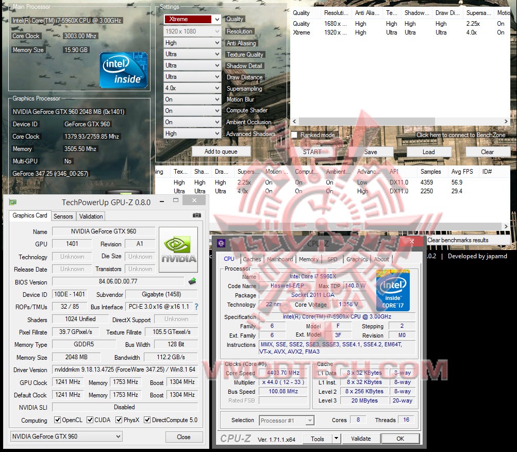Click the Validate button in CPU-Z
The width and height of the screenshot is (517, 452).
pyautogui.click(x=361, y=439)
